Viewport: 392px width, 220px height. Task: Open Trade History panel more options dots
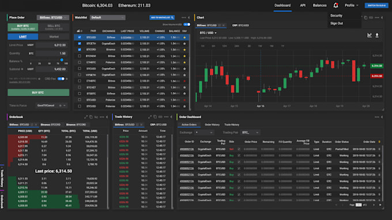[x=166, y=116]
